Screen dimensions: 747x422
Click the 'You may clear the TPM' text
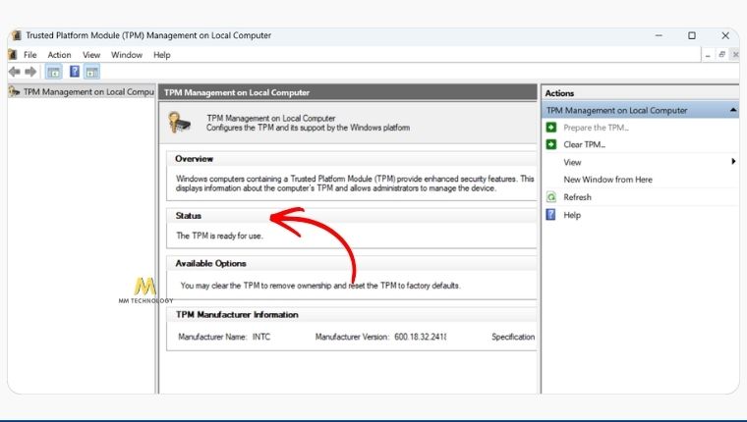pyautogui.click(x=320, y=286)
